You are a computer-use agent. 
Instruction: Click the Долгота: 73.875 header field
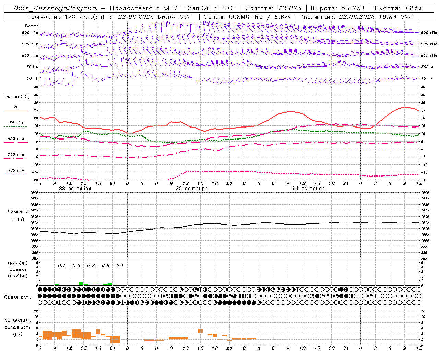click(273, 8)
